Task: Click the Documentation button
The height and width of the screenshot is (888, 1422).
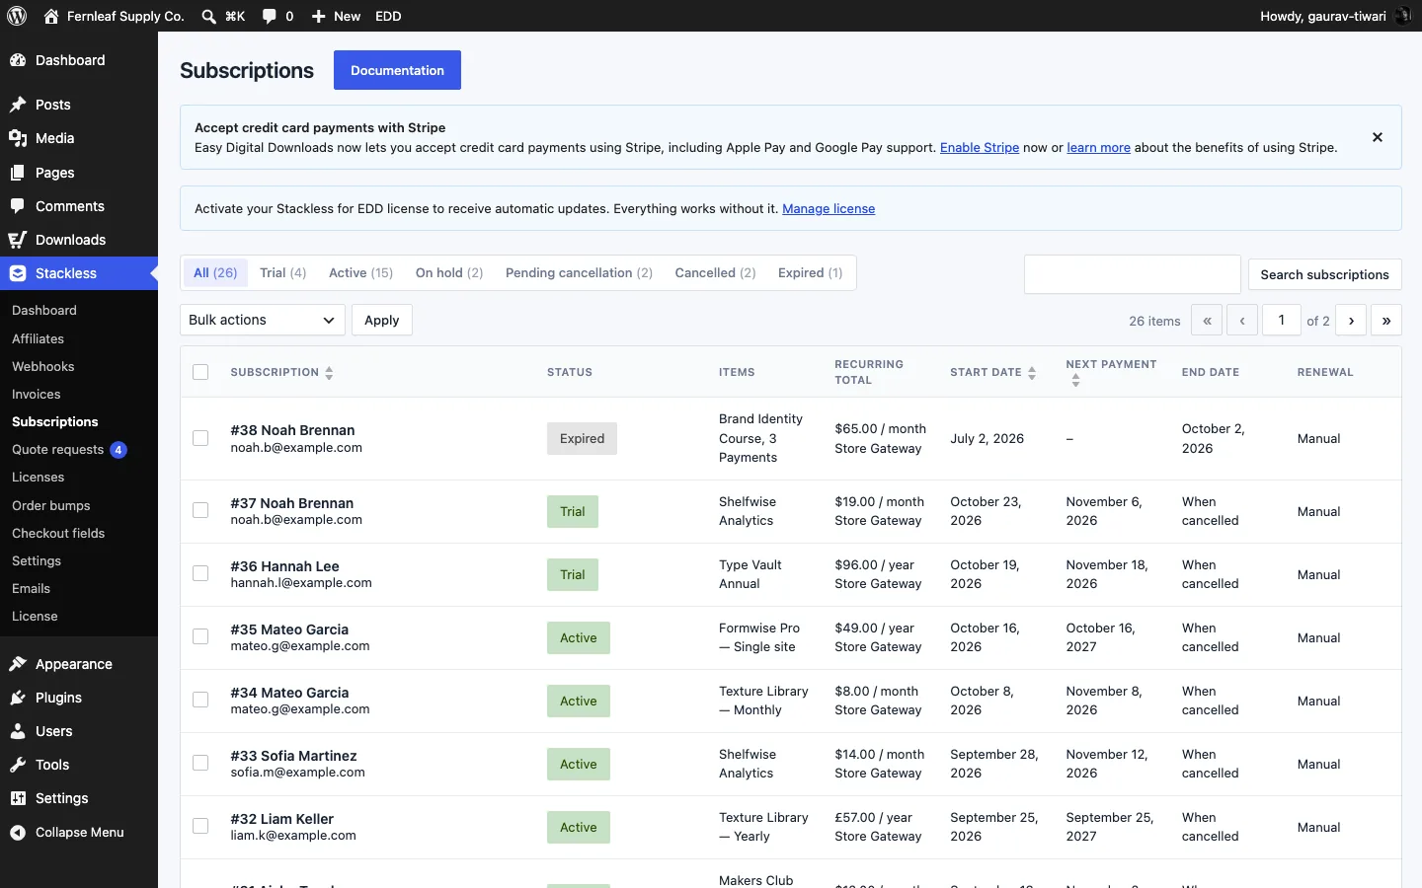Action: tap(397, 70)
